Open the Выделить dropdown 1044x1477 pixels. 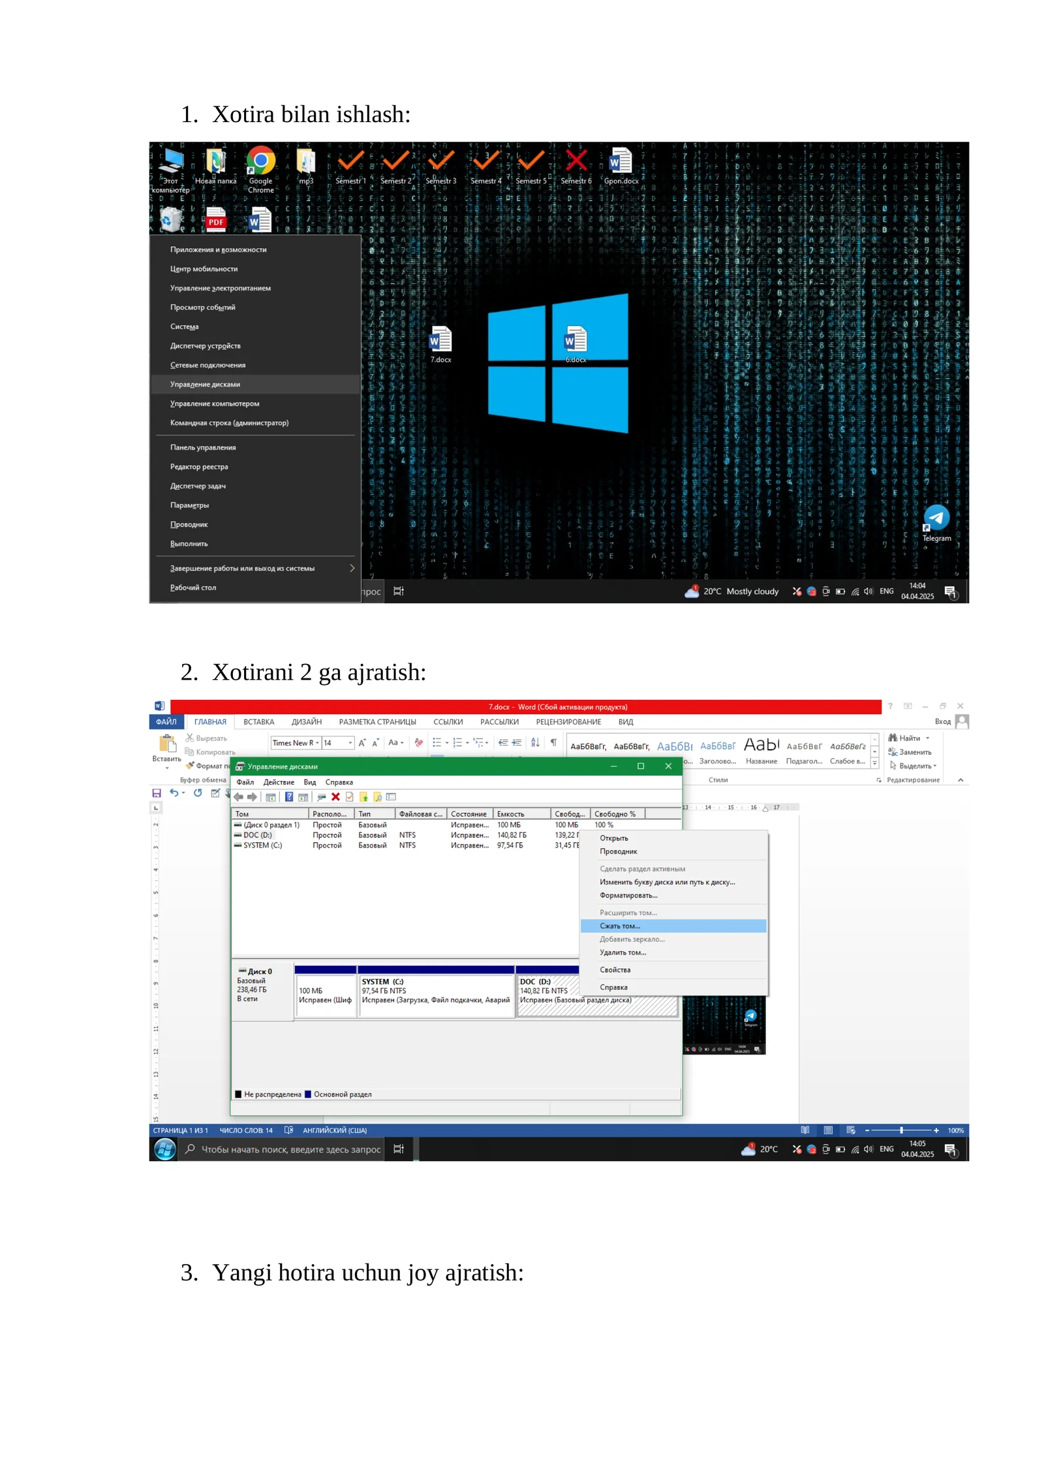(x=913, y=766)
